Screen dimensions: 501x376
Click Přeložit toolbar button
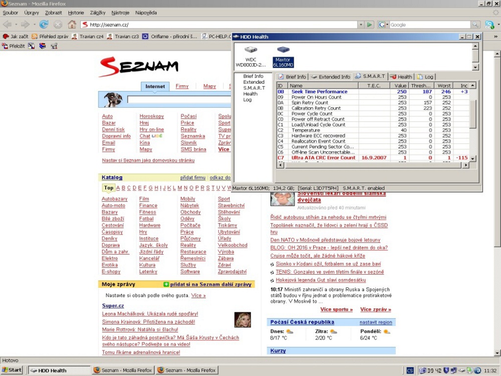pos(14,46)
